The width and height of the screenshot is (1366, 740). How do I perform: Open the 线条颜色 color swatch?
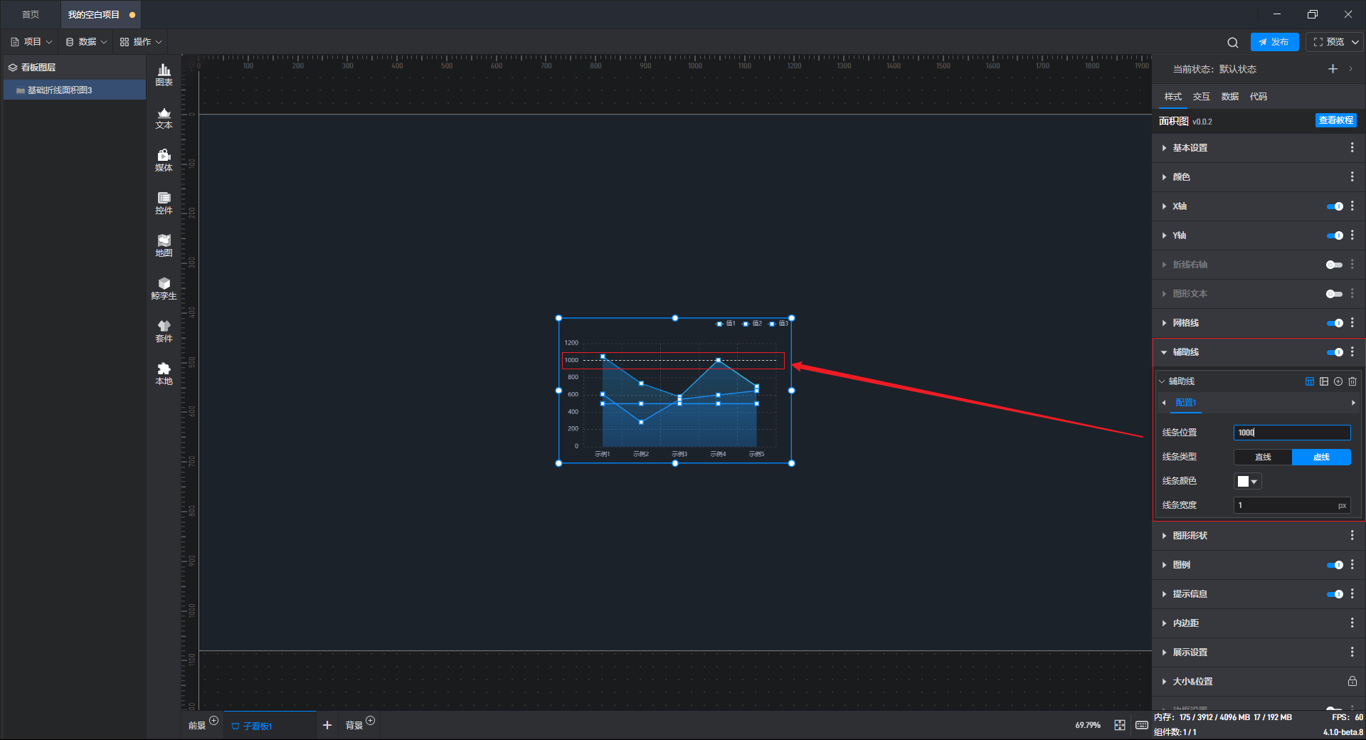(x=1247, y=482)
